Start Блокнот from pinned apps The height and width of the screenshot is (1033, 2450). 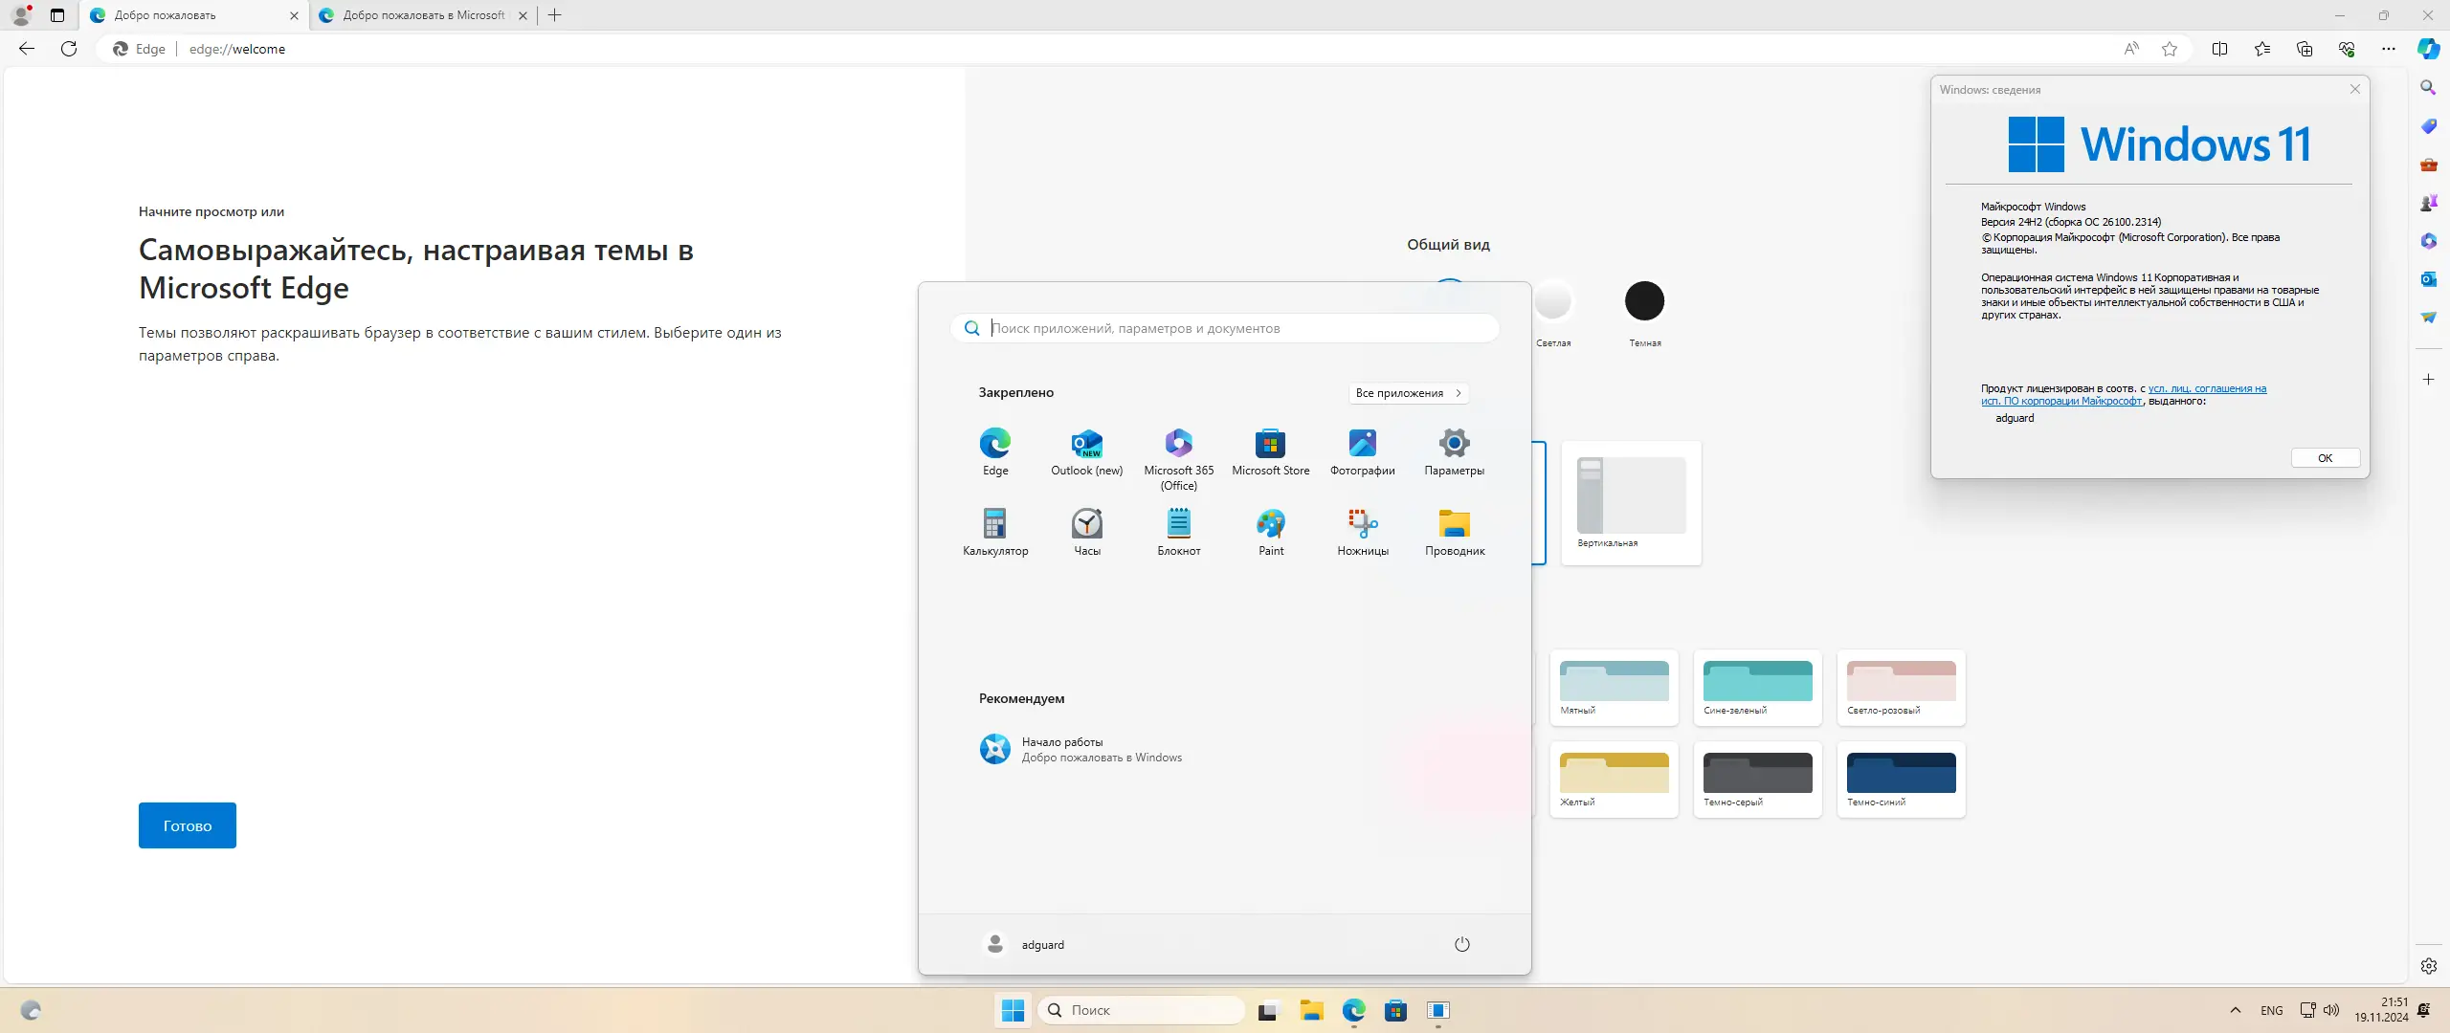tap(1178, 531)
